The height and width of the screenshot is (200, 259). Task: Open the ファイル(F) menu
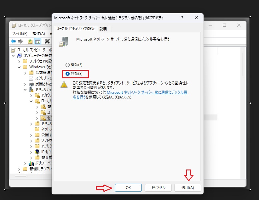point(20,33)
